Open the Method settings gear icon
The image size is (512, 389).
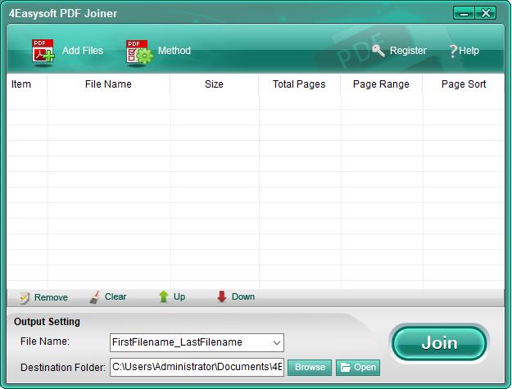pyautogui.click(x=139, y=52)
